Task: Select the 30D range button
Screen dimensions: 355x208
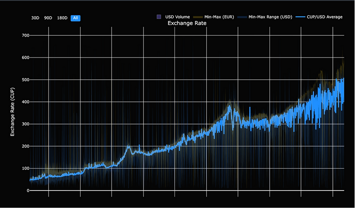Action: tap(35, 18)
